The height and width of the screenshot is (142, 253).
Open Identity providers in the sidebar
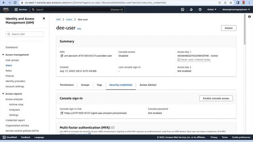15,81
